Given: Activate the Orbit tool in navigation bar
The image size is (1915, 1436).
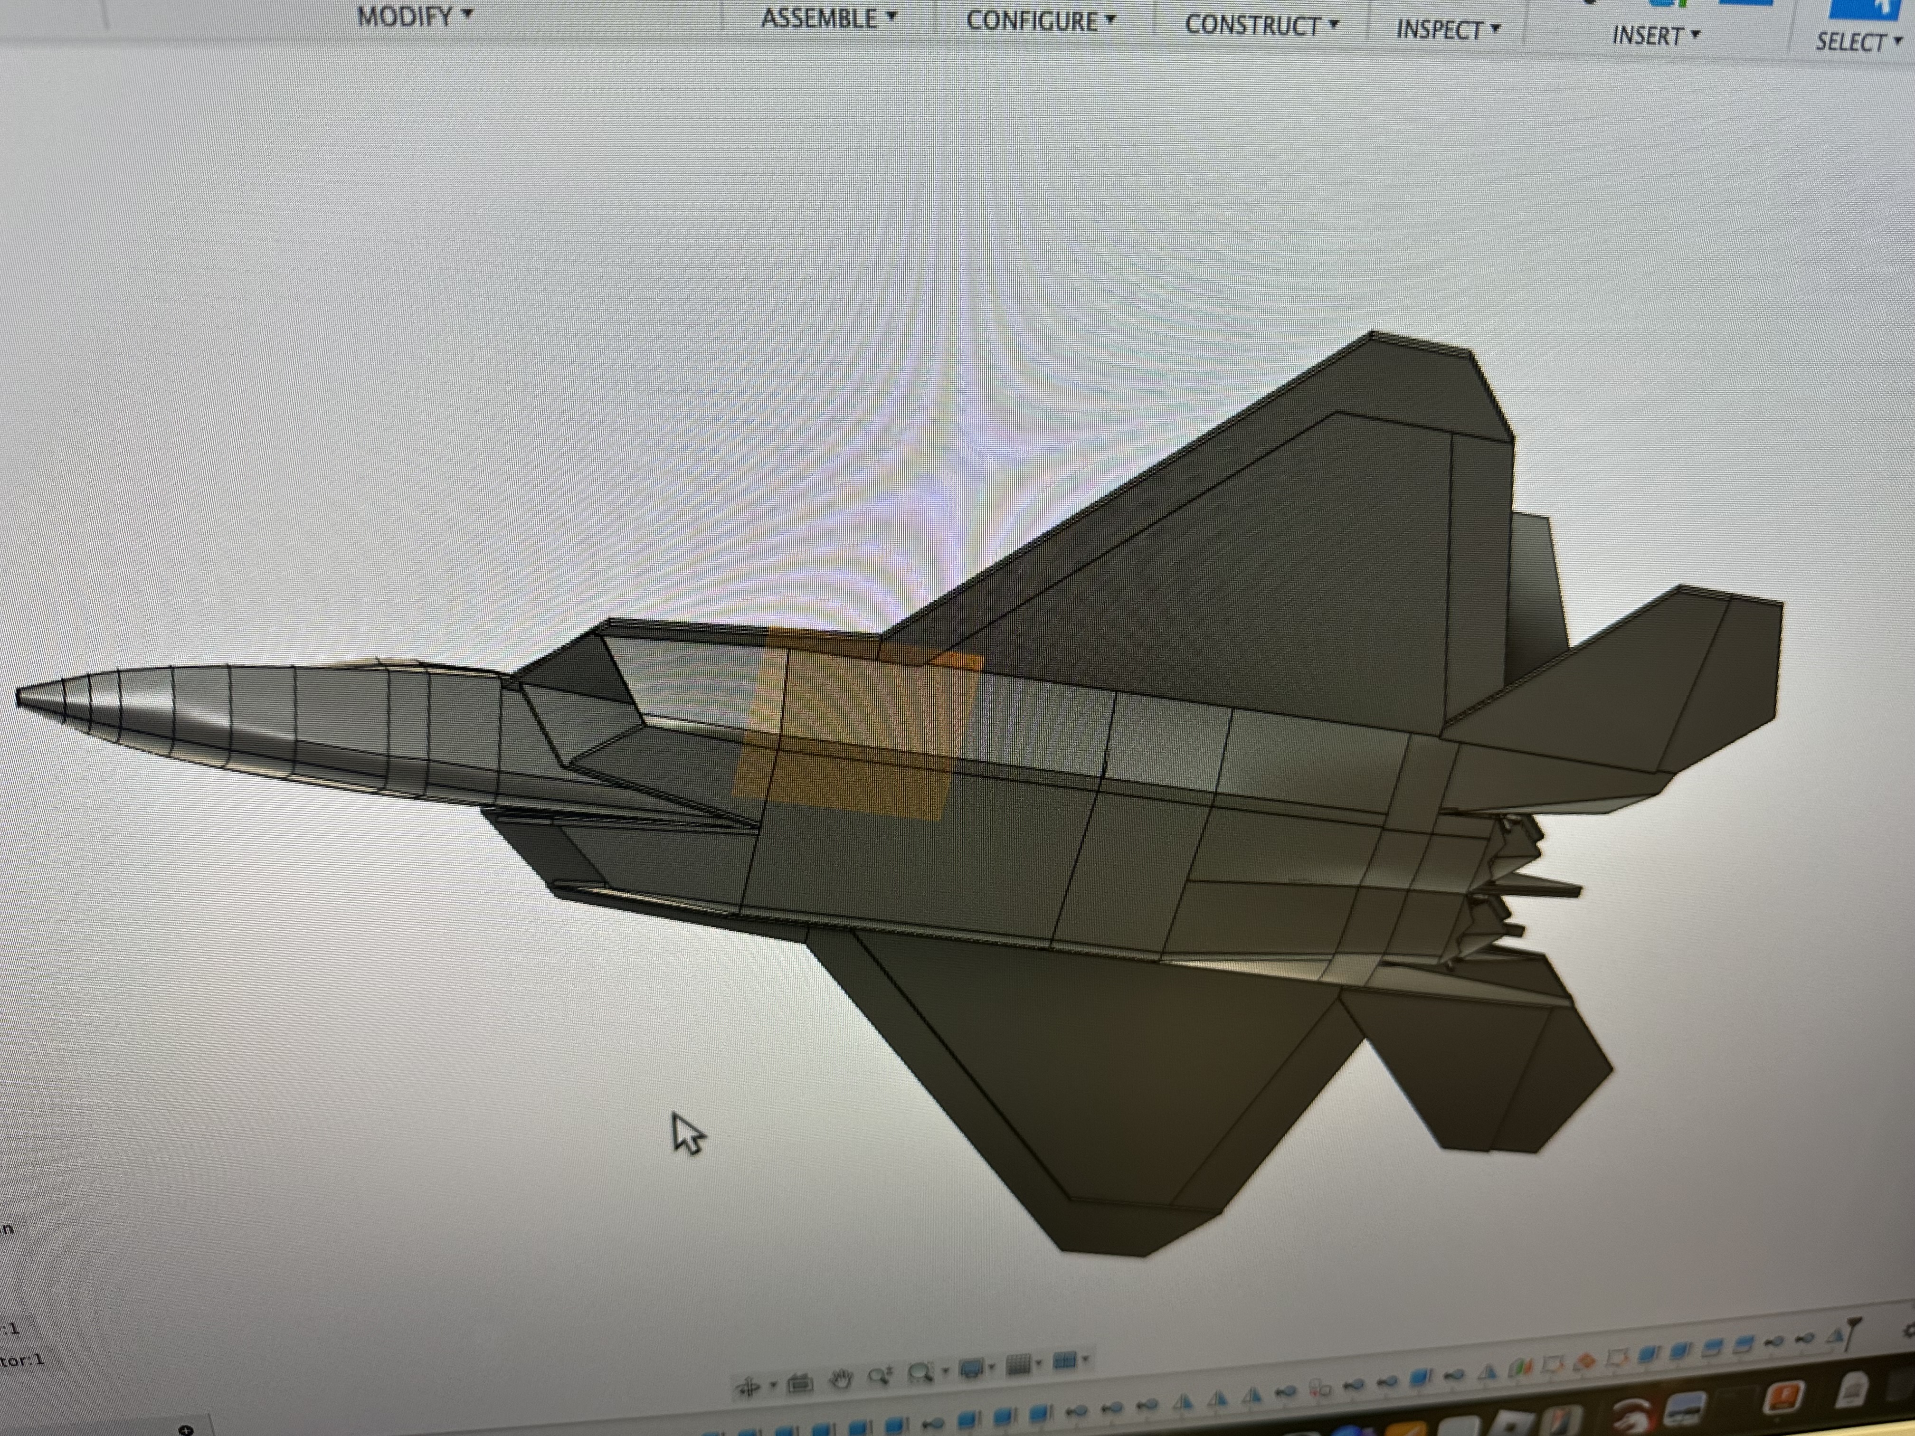Looking at the screenshot, I should click(748, 1388).
